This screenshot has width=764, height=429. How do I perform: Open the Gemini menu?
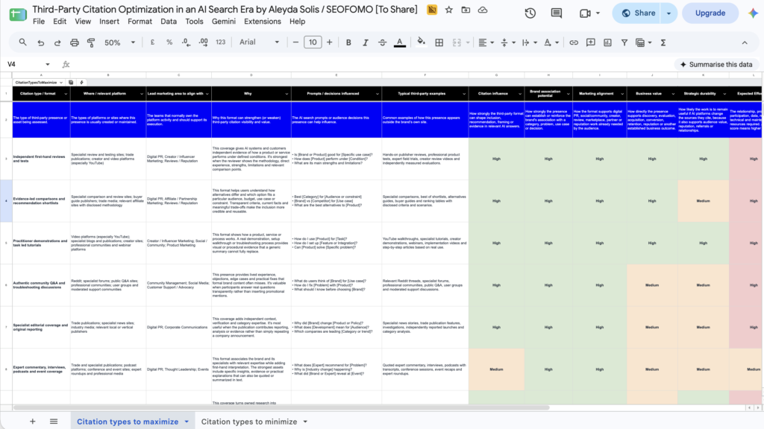coord(224,22)
